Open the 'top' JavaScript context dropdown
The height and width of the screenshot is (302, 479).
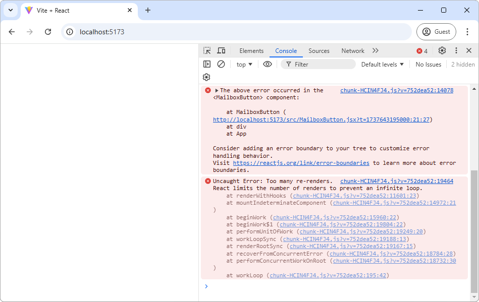(244, 65)
